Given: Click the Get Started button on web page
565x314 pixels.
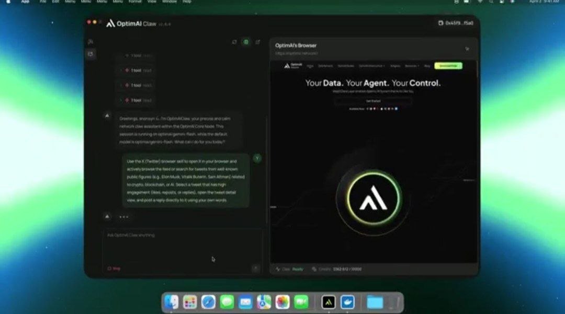Looking at the screenshot, I should [374, 101].
